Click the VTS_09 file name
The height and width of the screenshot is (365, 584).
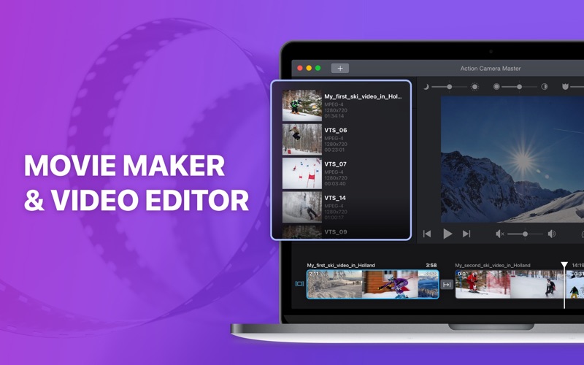click(336, 231)
